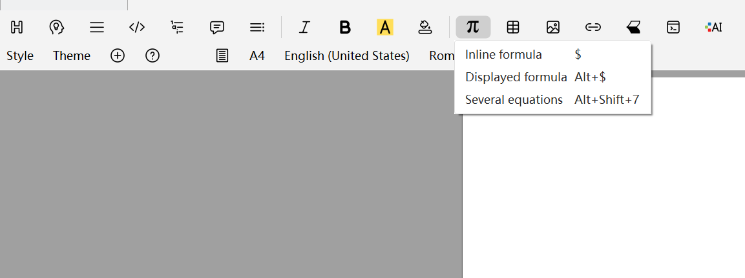Select Inline formula from the menu

[504, 55]
